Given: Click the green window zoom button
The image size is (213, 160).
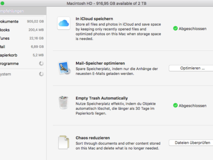Looking at the screenshot, I should 2,3.
